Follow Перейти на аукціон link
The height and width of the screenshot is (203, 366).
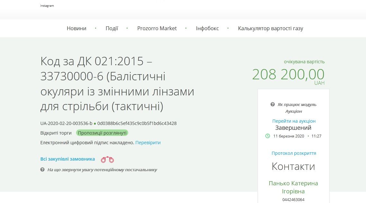(x=294, y=121)
